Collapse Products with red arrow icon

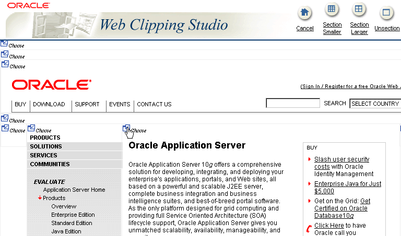point(40,198)
